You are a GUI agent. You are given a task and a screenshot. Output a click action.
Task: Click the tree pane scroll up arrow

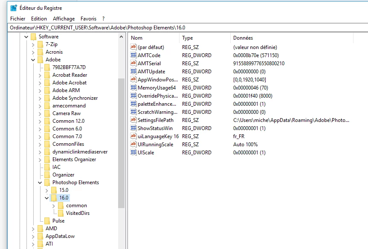pos(122,37)
